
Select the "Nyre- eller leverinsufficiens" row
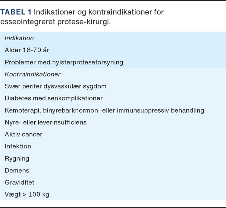[46, 123]
